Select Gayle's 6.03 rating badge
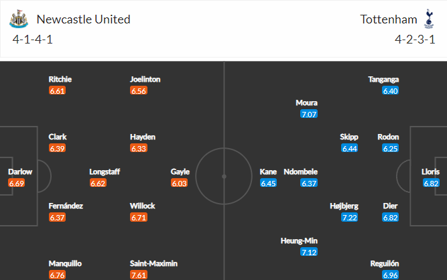447x280 pixels. click(180, 183)
